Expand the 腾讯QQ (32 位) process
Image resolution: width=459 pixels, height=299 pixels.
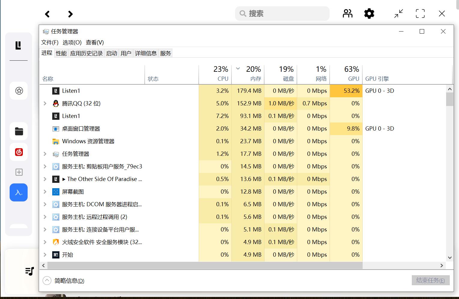tap(45, 103)
